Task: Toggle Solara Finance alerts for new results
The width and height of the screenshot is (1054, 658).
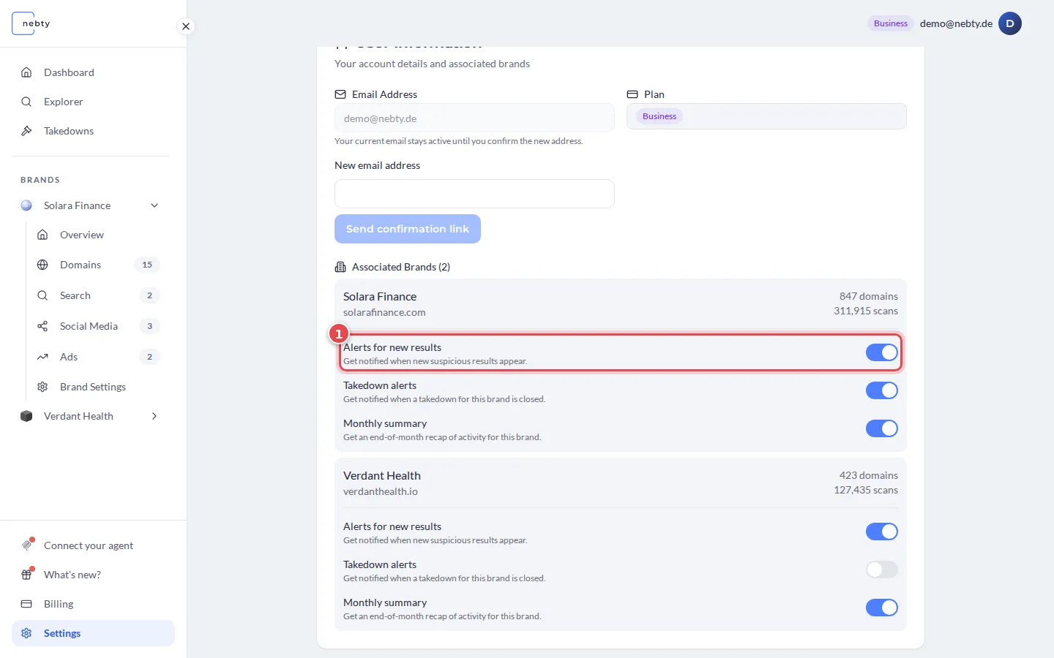Action: 882,352
